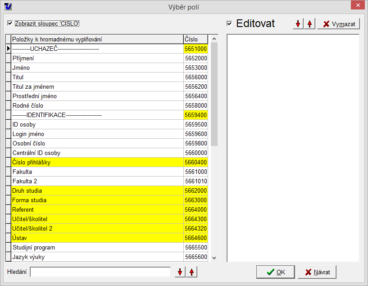Click the Číslo column header

click(x=196, y=39)
